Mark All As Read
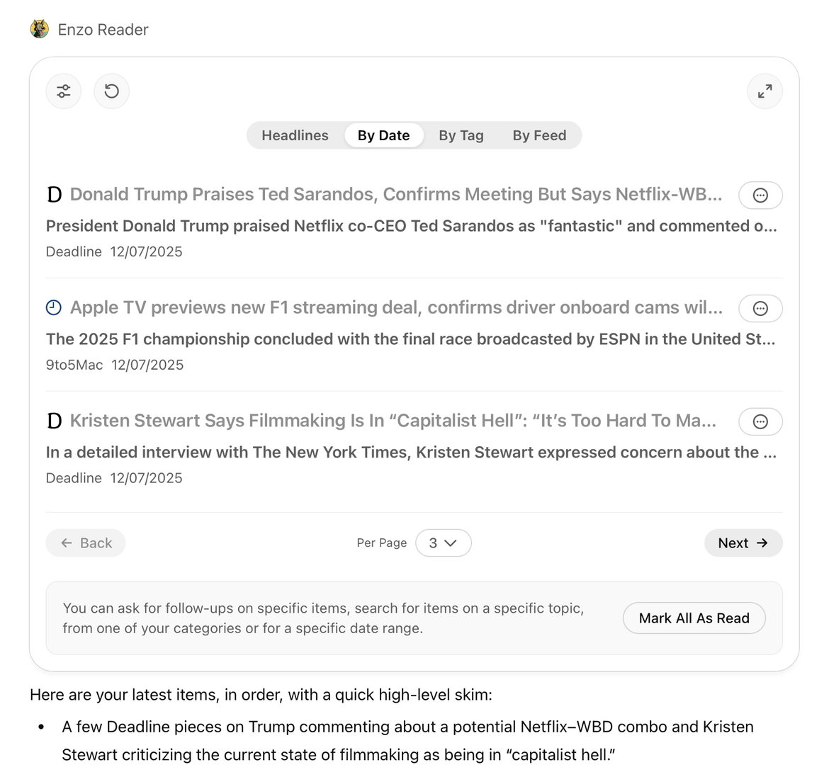This screenshot has width=829, height=772. (x=694, y=618)
